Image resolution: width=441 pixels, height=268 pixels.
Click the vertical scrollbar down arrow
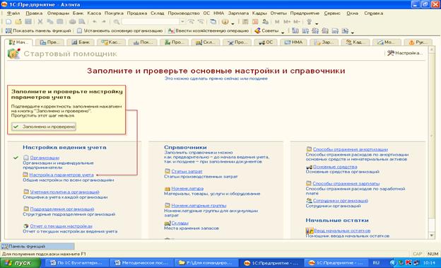[432, 235]
